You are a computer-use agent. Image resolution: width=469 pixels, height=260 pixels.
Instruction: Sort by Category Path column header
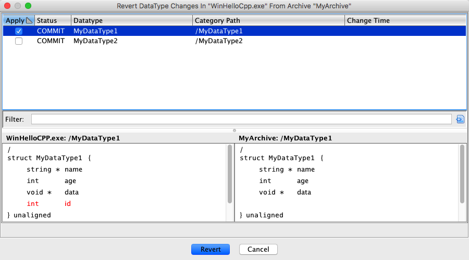(268, 21)
